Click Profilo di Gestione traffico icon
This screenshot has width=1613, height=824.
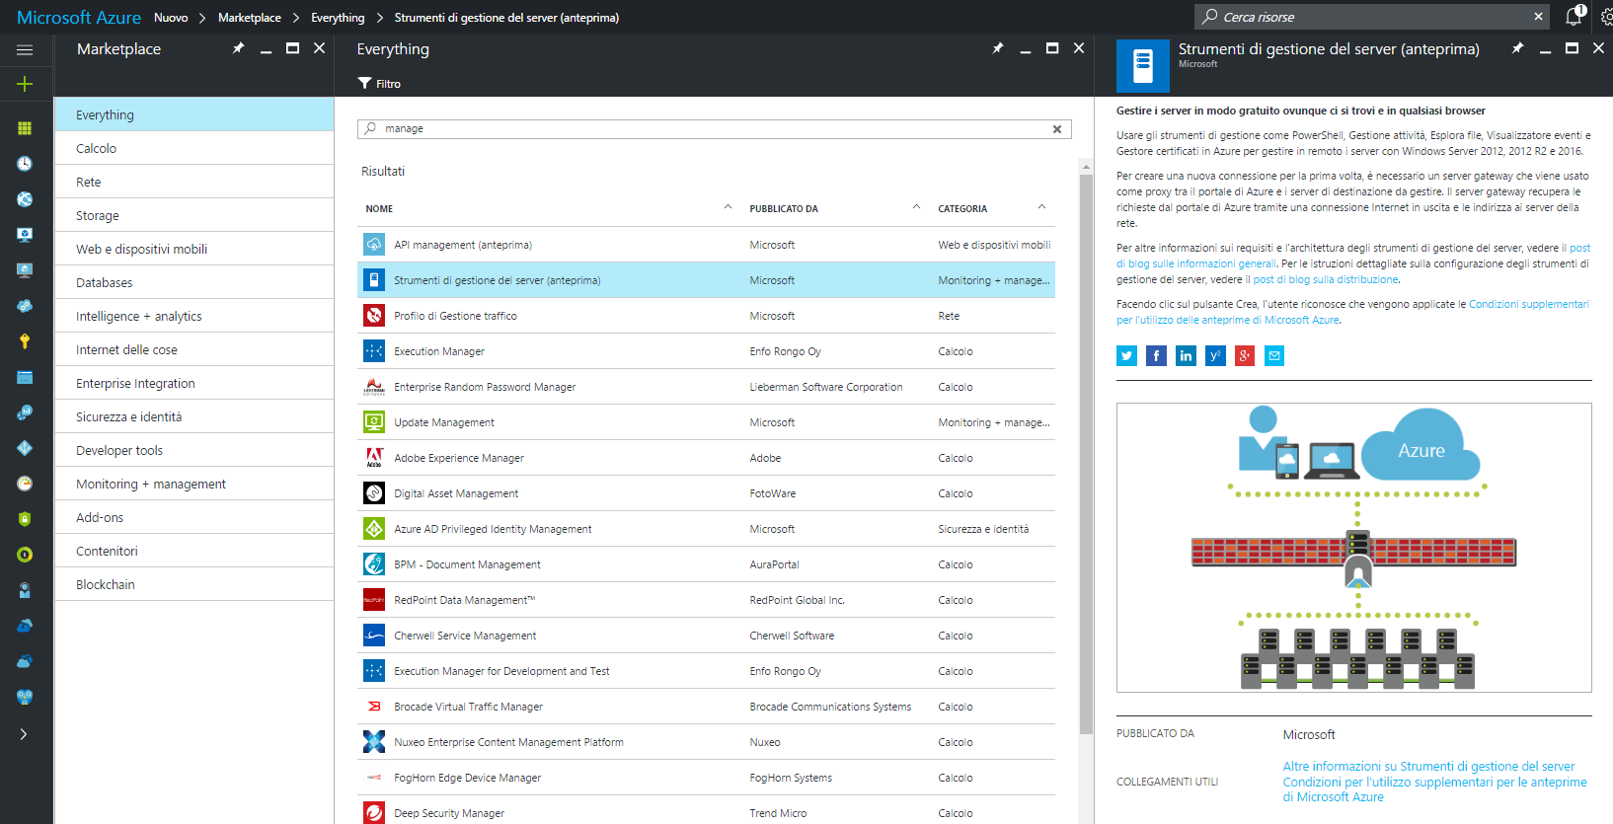click(374, 316)
